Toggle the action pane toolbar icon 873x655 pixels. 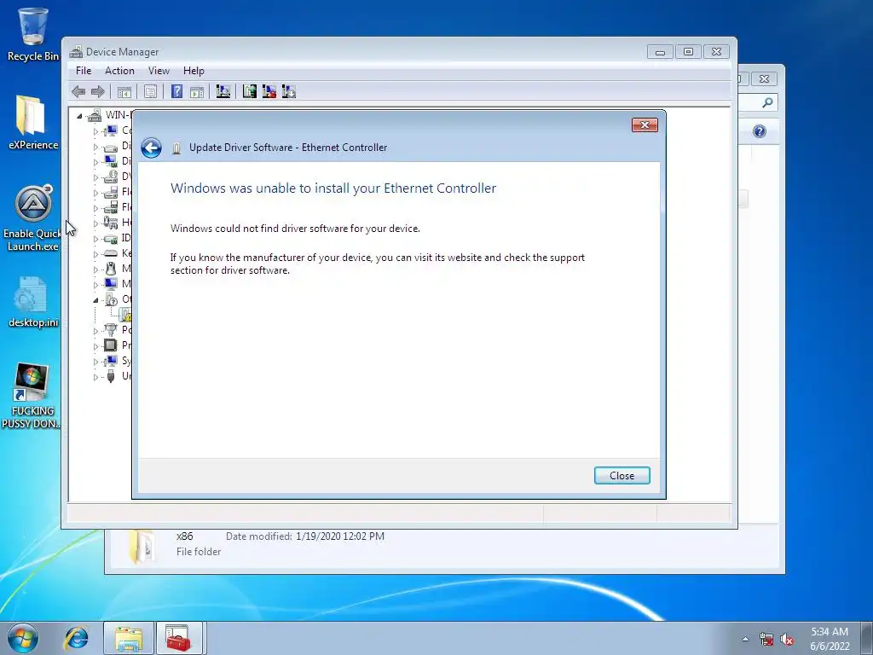click(x=197, y=92)
